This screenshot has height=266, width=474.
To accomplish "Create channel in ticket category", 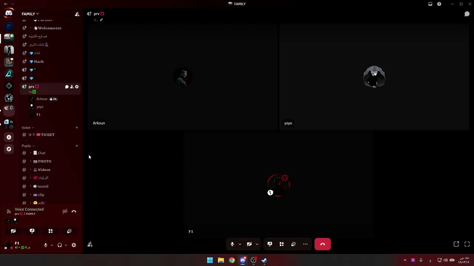I will tap(77, 128).
